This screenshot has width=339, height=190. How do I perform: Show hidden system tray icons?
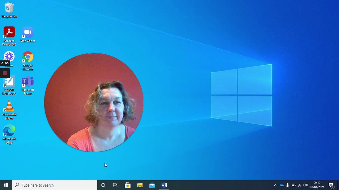tap(275, 185)
